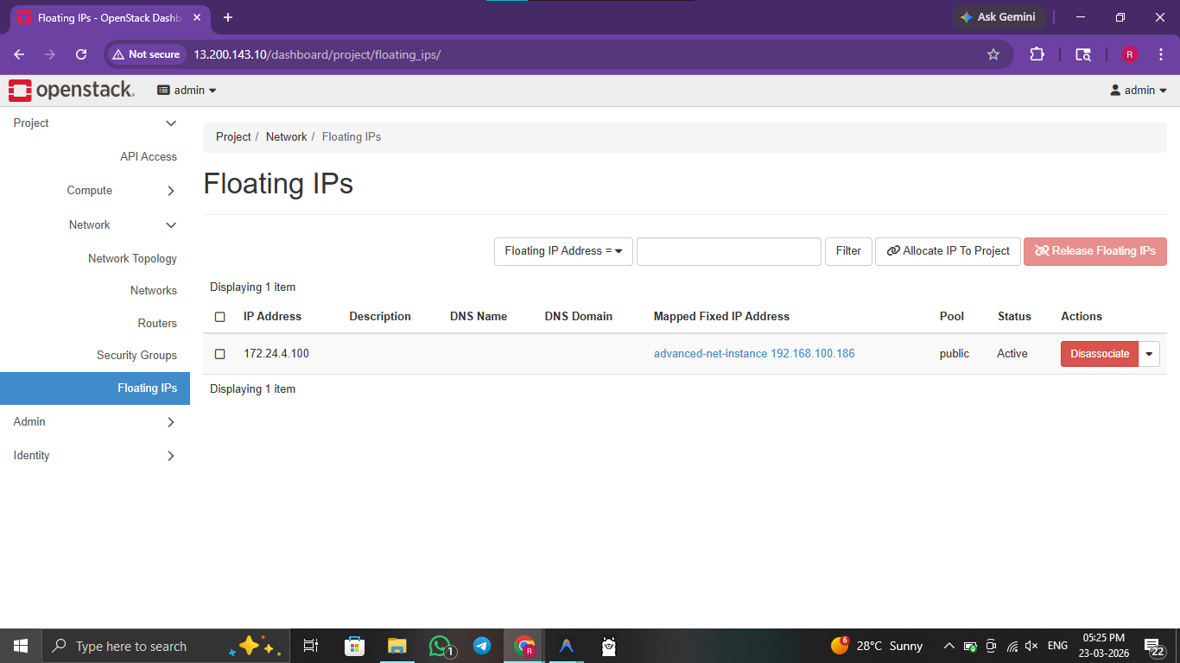Expand the Admin sidebar section
This screenshot has width=1180, height=663.
(95, 421)
